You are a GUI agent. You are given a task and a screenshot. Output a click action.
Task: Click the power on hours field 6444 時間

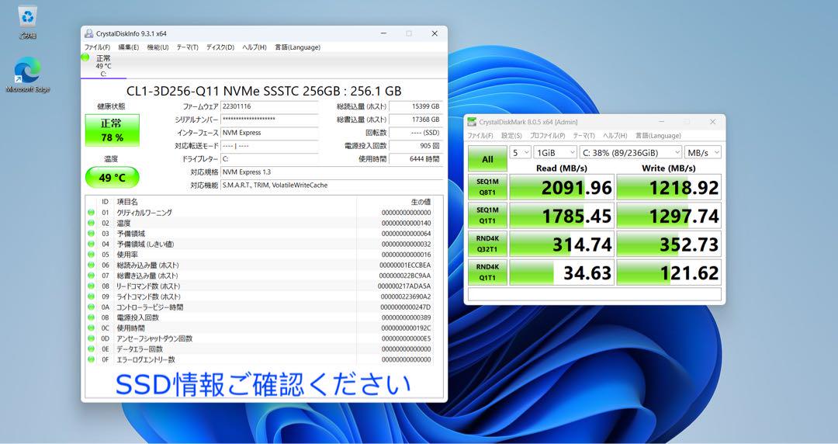click(416, 159)
